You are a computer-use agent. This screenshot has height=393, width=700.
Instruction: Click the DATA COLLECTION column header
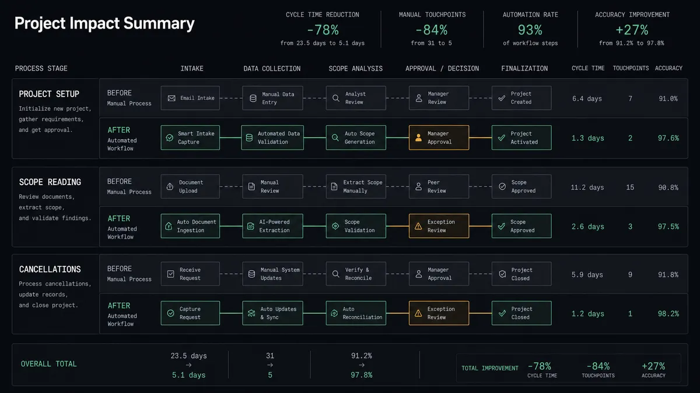(272, 69)
